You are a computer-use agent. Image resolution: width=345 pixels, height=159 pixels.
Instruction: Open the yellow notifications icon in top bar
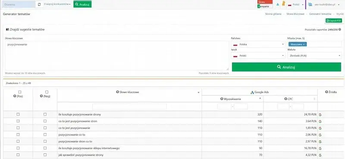click(284, 3)
